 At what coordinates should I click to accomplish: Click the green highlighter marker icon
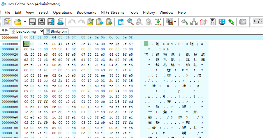point(231,22)
